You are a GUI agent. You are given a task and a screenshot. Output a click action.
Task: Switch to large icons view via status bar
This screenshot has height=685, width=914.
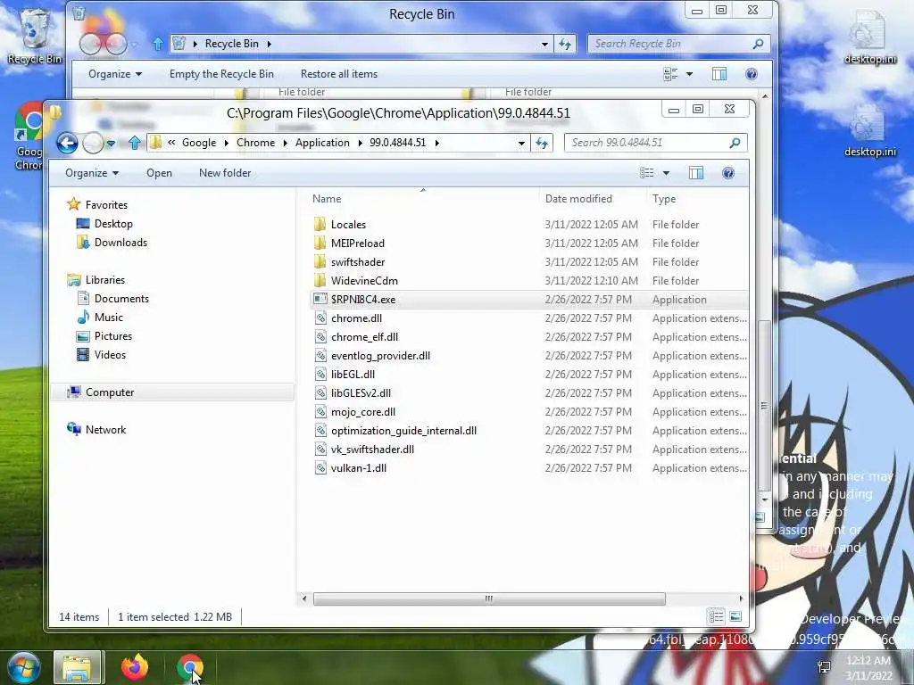[x=735, y=616]
